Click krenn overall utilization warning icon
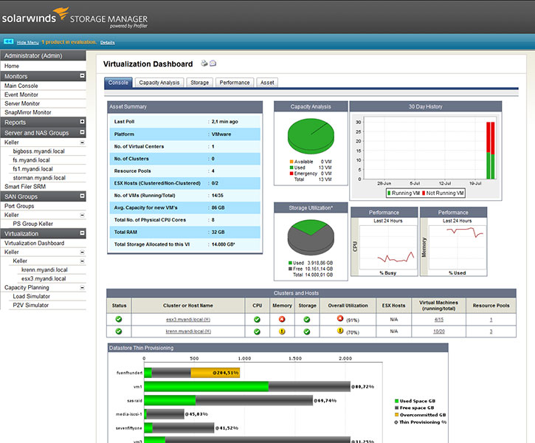The width and height of the screenshot is (535, 443). tap(340, 330)
